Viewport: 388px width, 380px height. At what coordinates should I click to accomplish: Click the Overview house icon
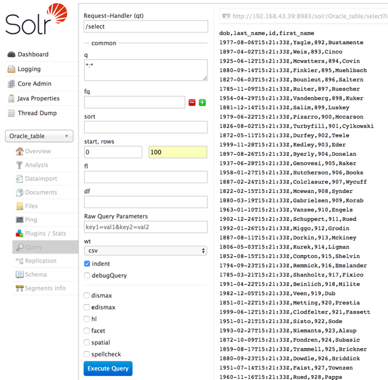pyautogui.click(x=20, y=151)
